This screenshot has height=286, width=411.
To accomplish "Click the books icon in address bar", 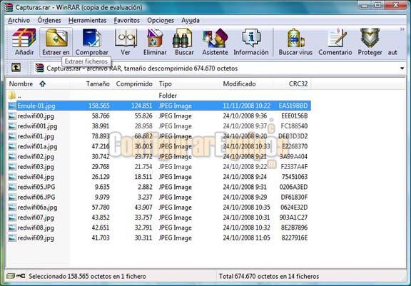I will pos(39,68).
